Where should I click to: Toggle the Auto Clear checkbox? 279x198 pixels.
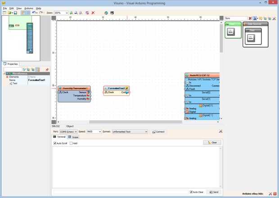[191, 192]
